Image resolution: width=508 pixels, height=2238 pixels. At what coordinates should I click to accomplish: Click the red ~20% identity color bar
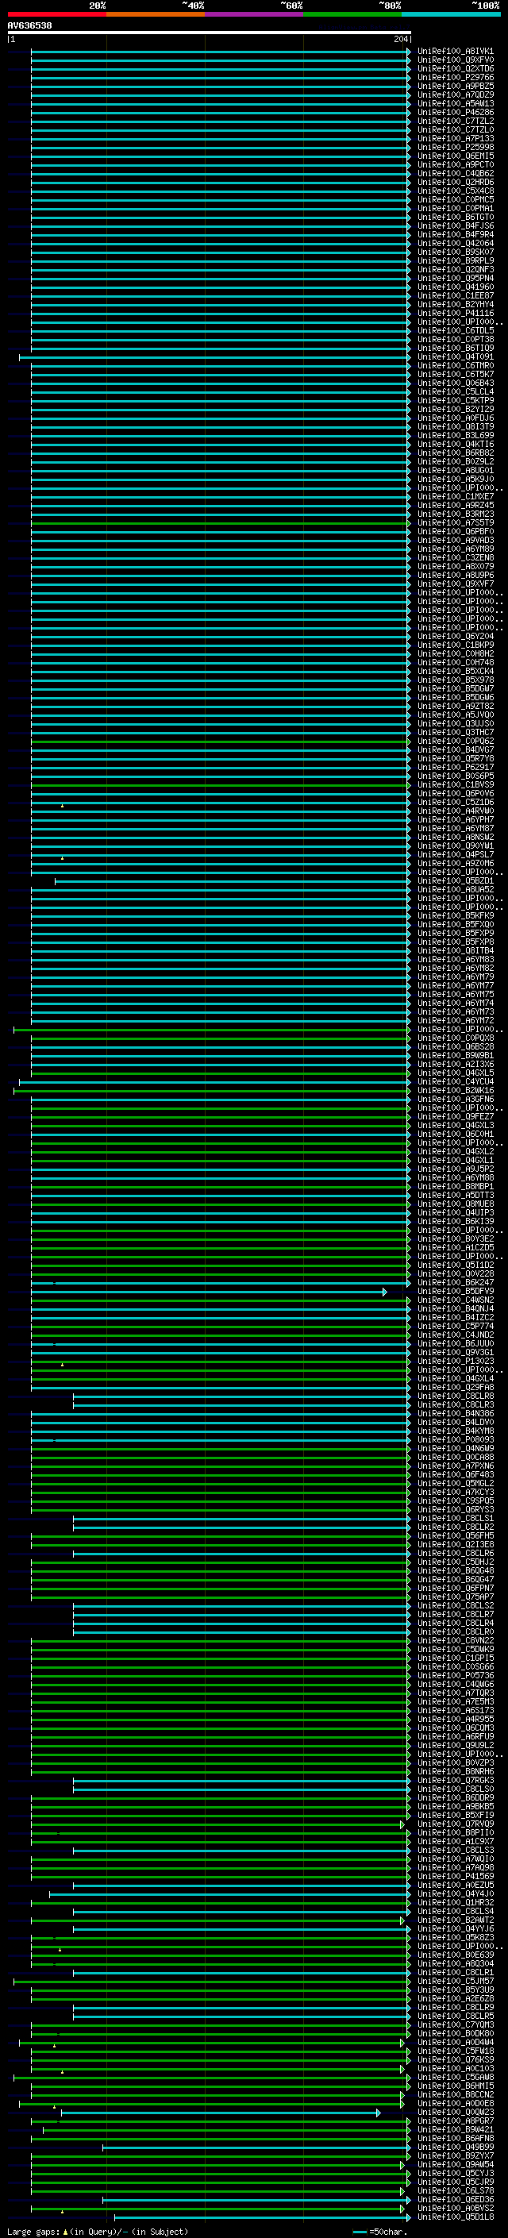click(x=56, y=15)
